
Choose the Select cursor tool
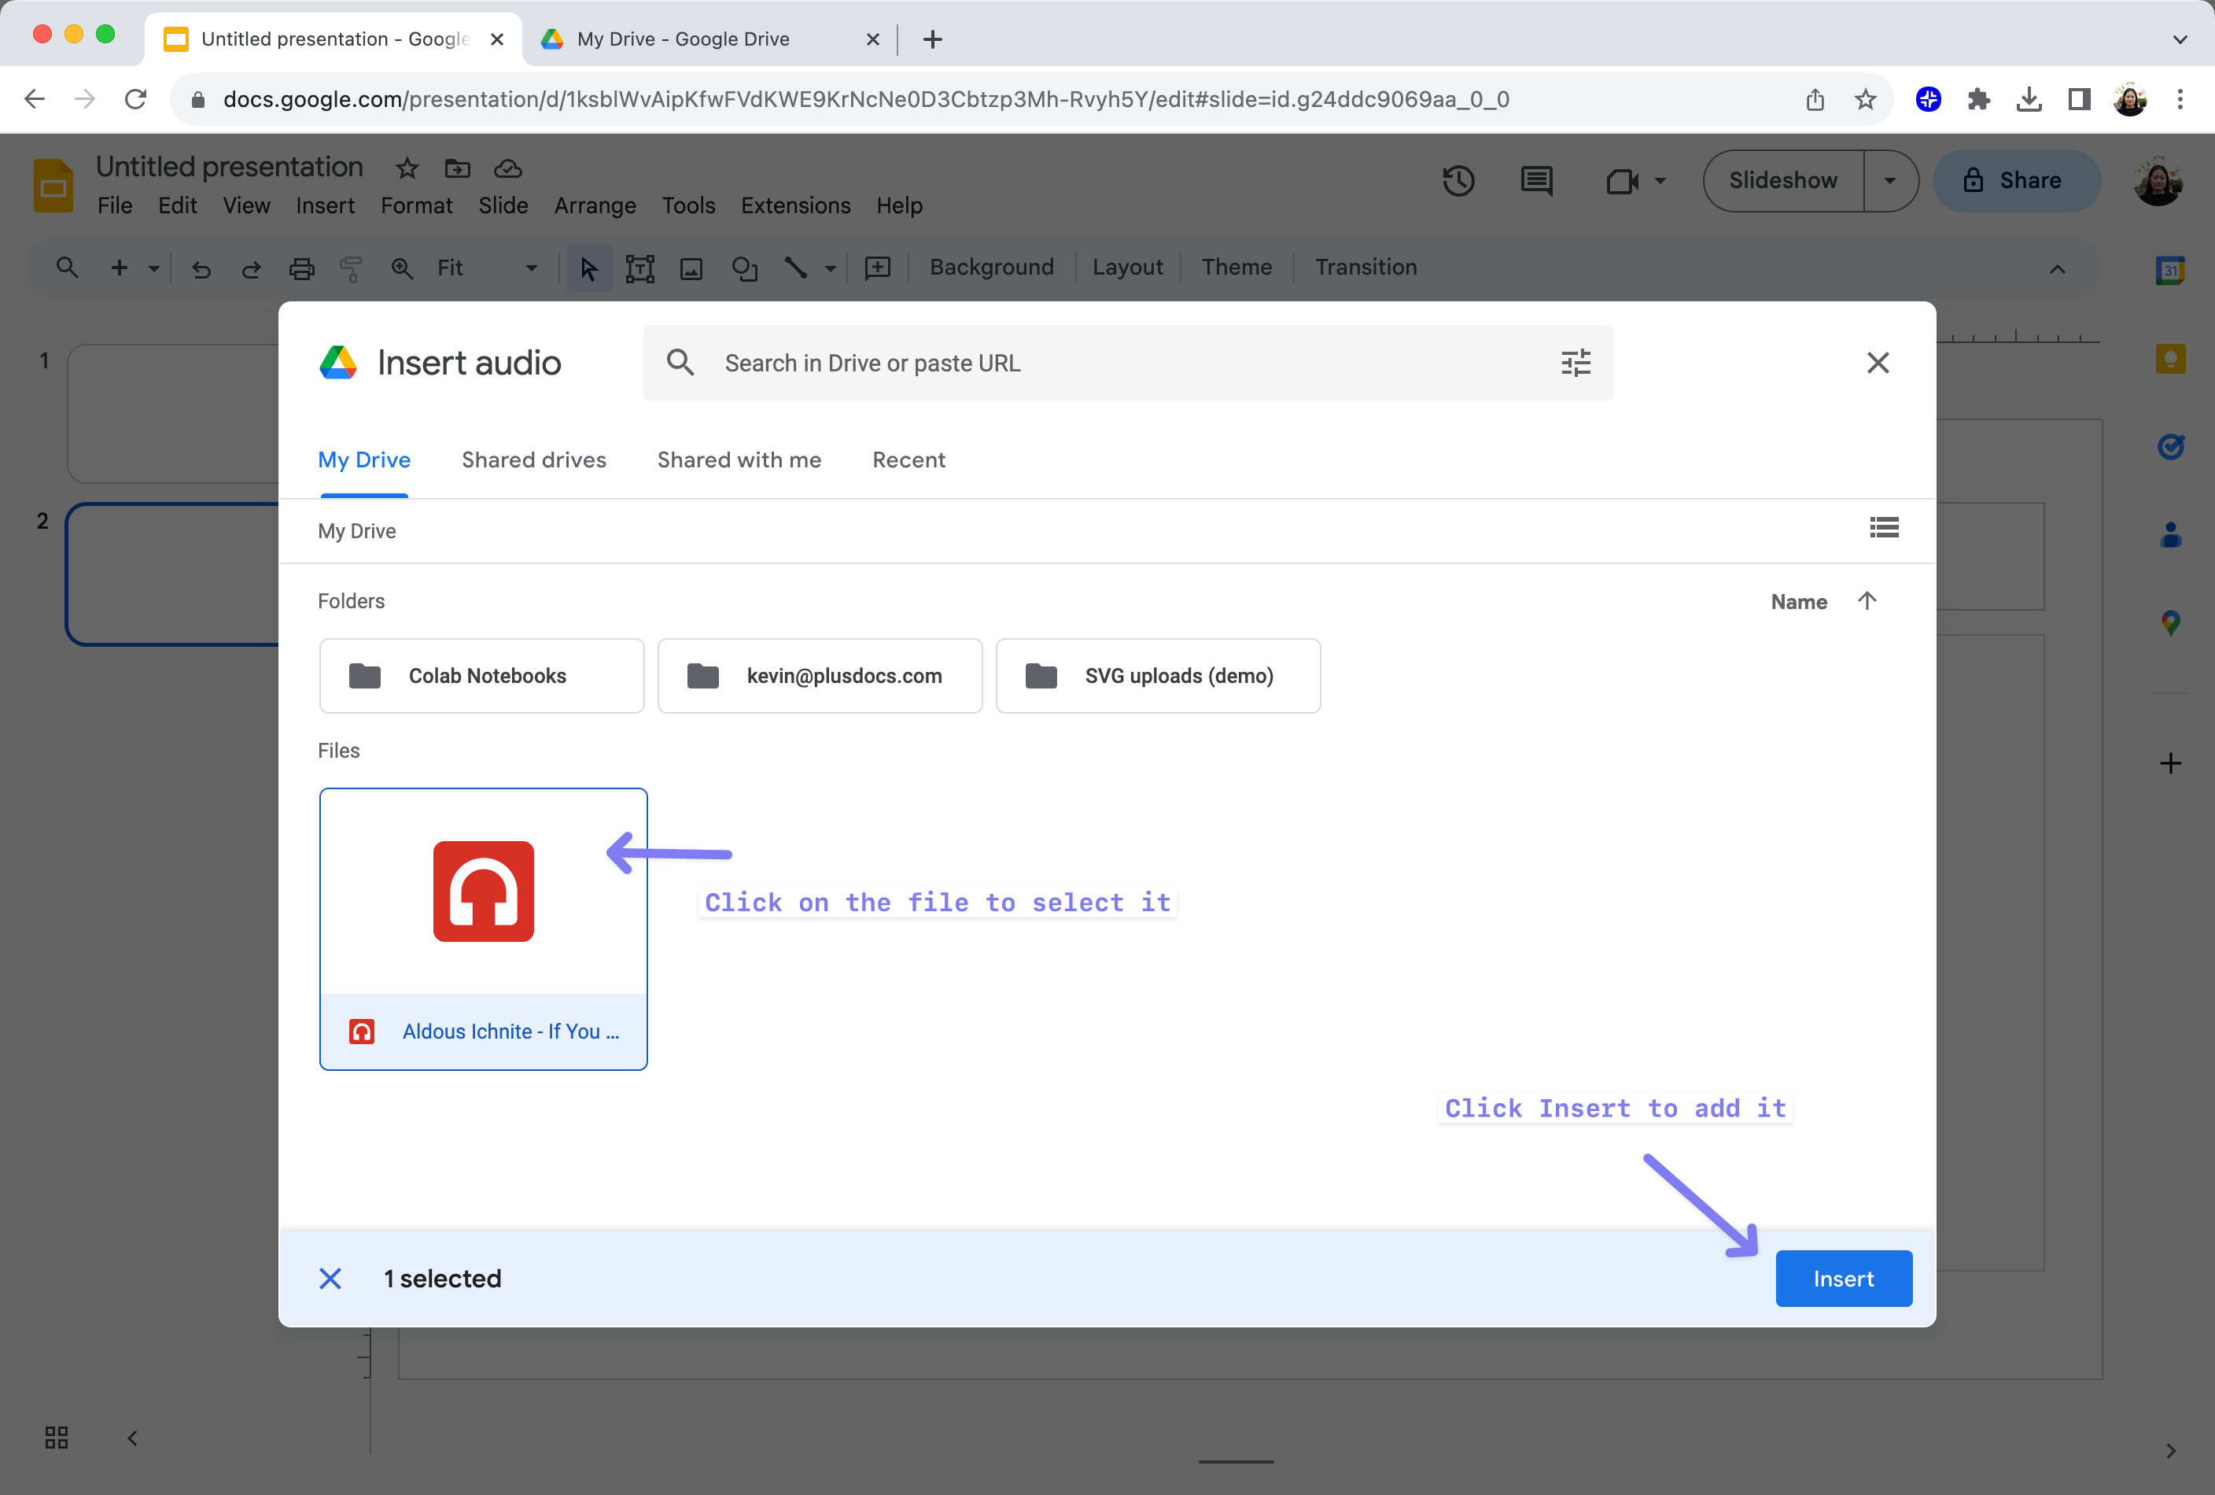coord(589,269)
